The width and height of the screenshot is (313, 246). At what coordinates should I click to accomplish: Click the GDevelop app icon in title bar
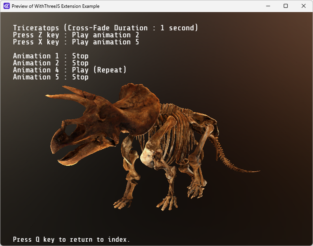6,6
